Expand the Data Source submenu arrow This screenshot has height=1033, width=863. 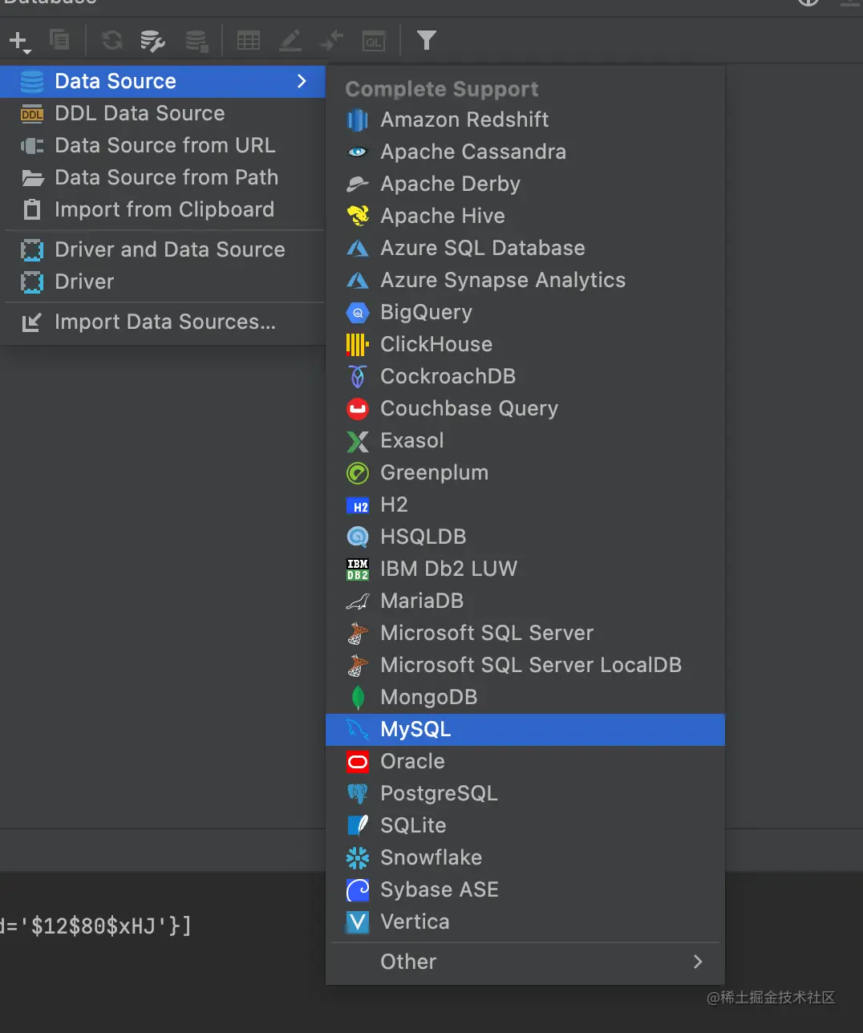tap(302, 81)
